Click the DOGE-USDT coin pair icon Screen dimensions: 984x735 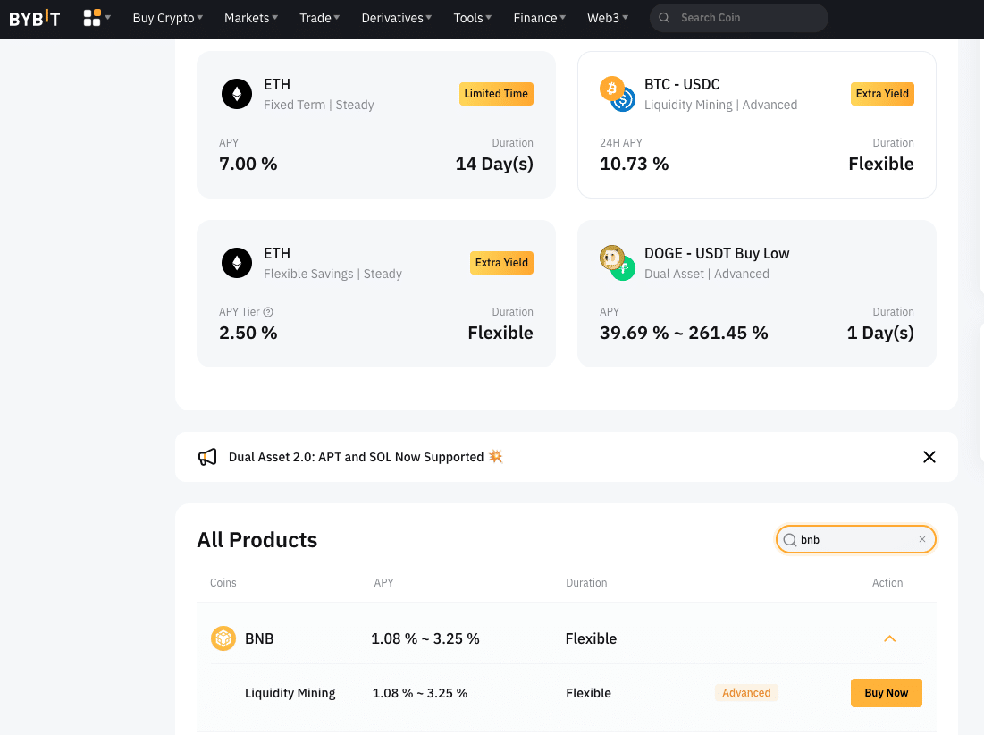click(x=618, y=263)
